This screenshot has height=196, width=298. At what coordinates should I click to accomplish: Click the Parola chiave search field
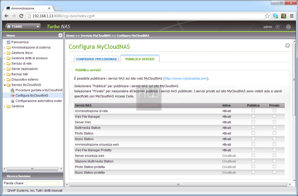coord(43,183)
